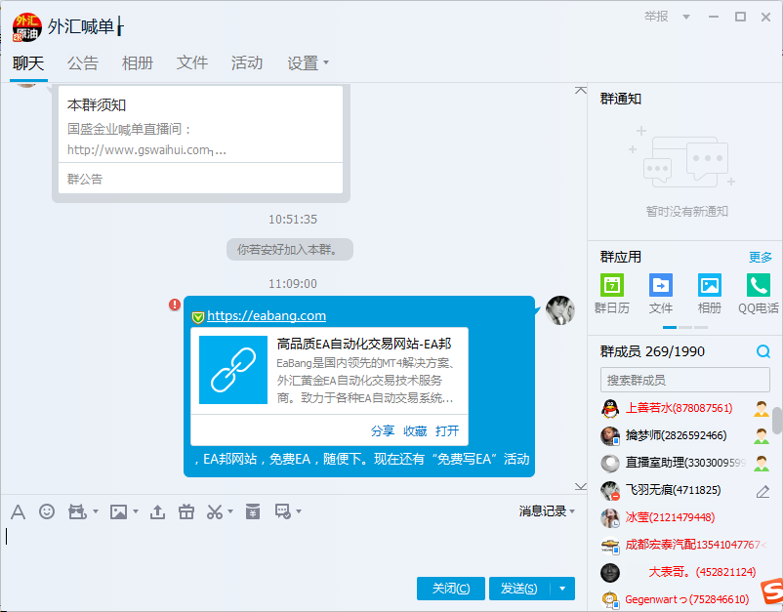Open the send options arrow beside 发送
783x612 pixels.
pos(562,589)
